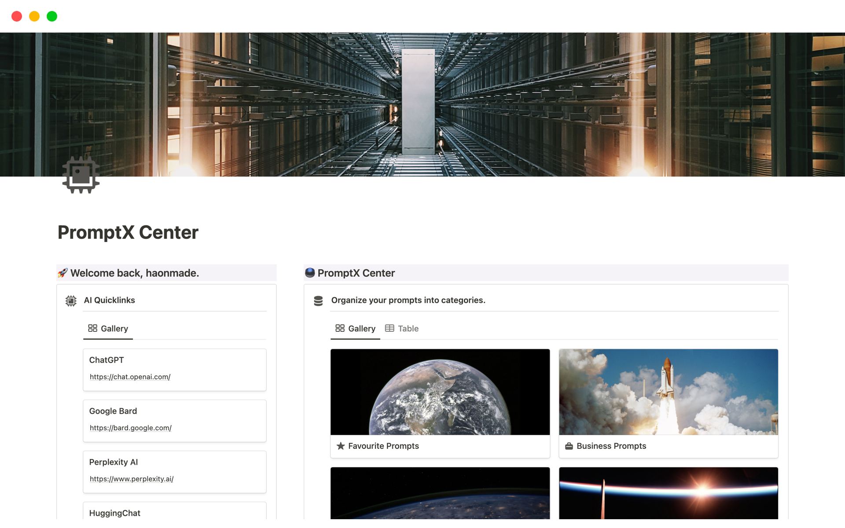Open the Favourite Prompts Earth thumbnail

[440, 392]
